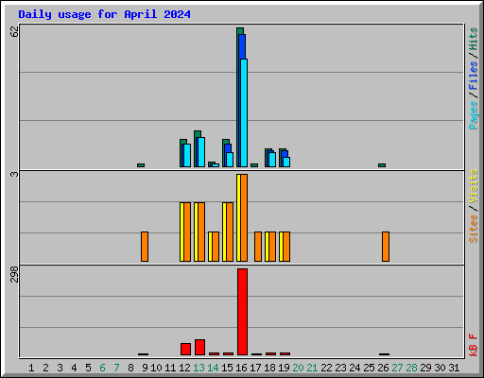Click the 'Daily usage for April 2024' title
Screen dimensions: 484x378
(x=104, y=14)
